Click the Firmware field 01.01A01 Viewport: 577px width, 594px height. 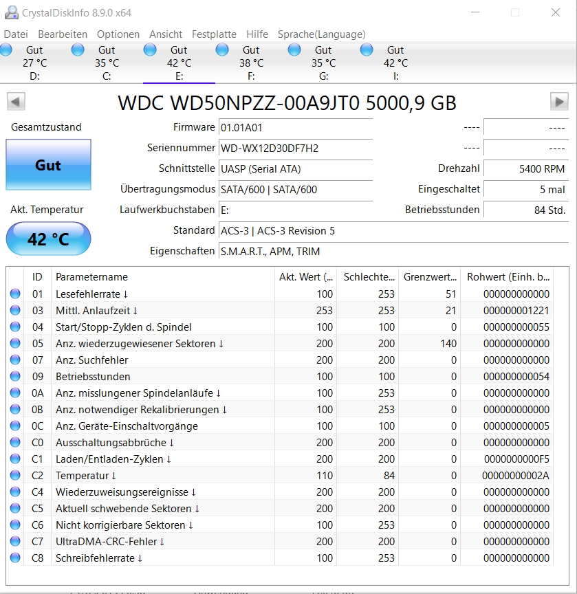coord(296,128)
